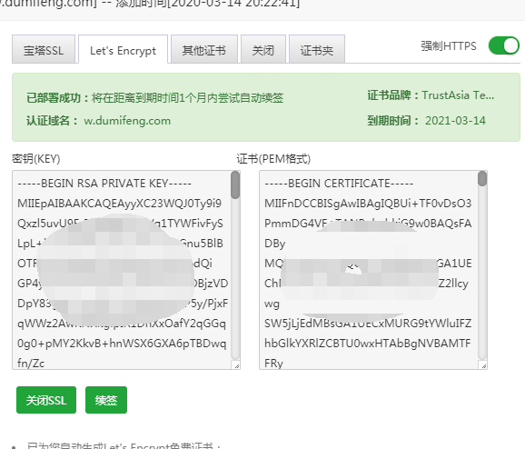The image size is (525, 449).
Task: Click the hbGlkYXRlZCBTU0wxHTAbBgNVBAMTF certificate line
Action: (x=368, y=344)
